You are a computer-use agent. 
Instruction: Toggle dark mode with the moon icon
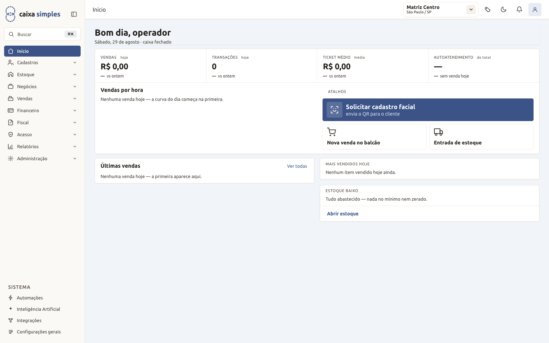[x=503, y=10]
